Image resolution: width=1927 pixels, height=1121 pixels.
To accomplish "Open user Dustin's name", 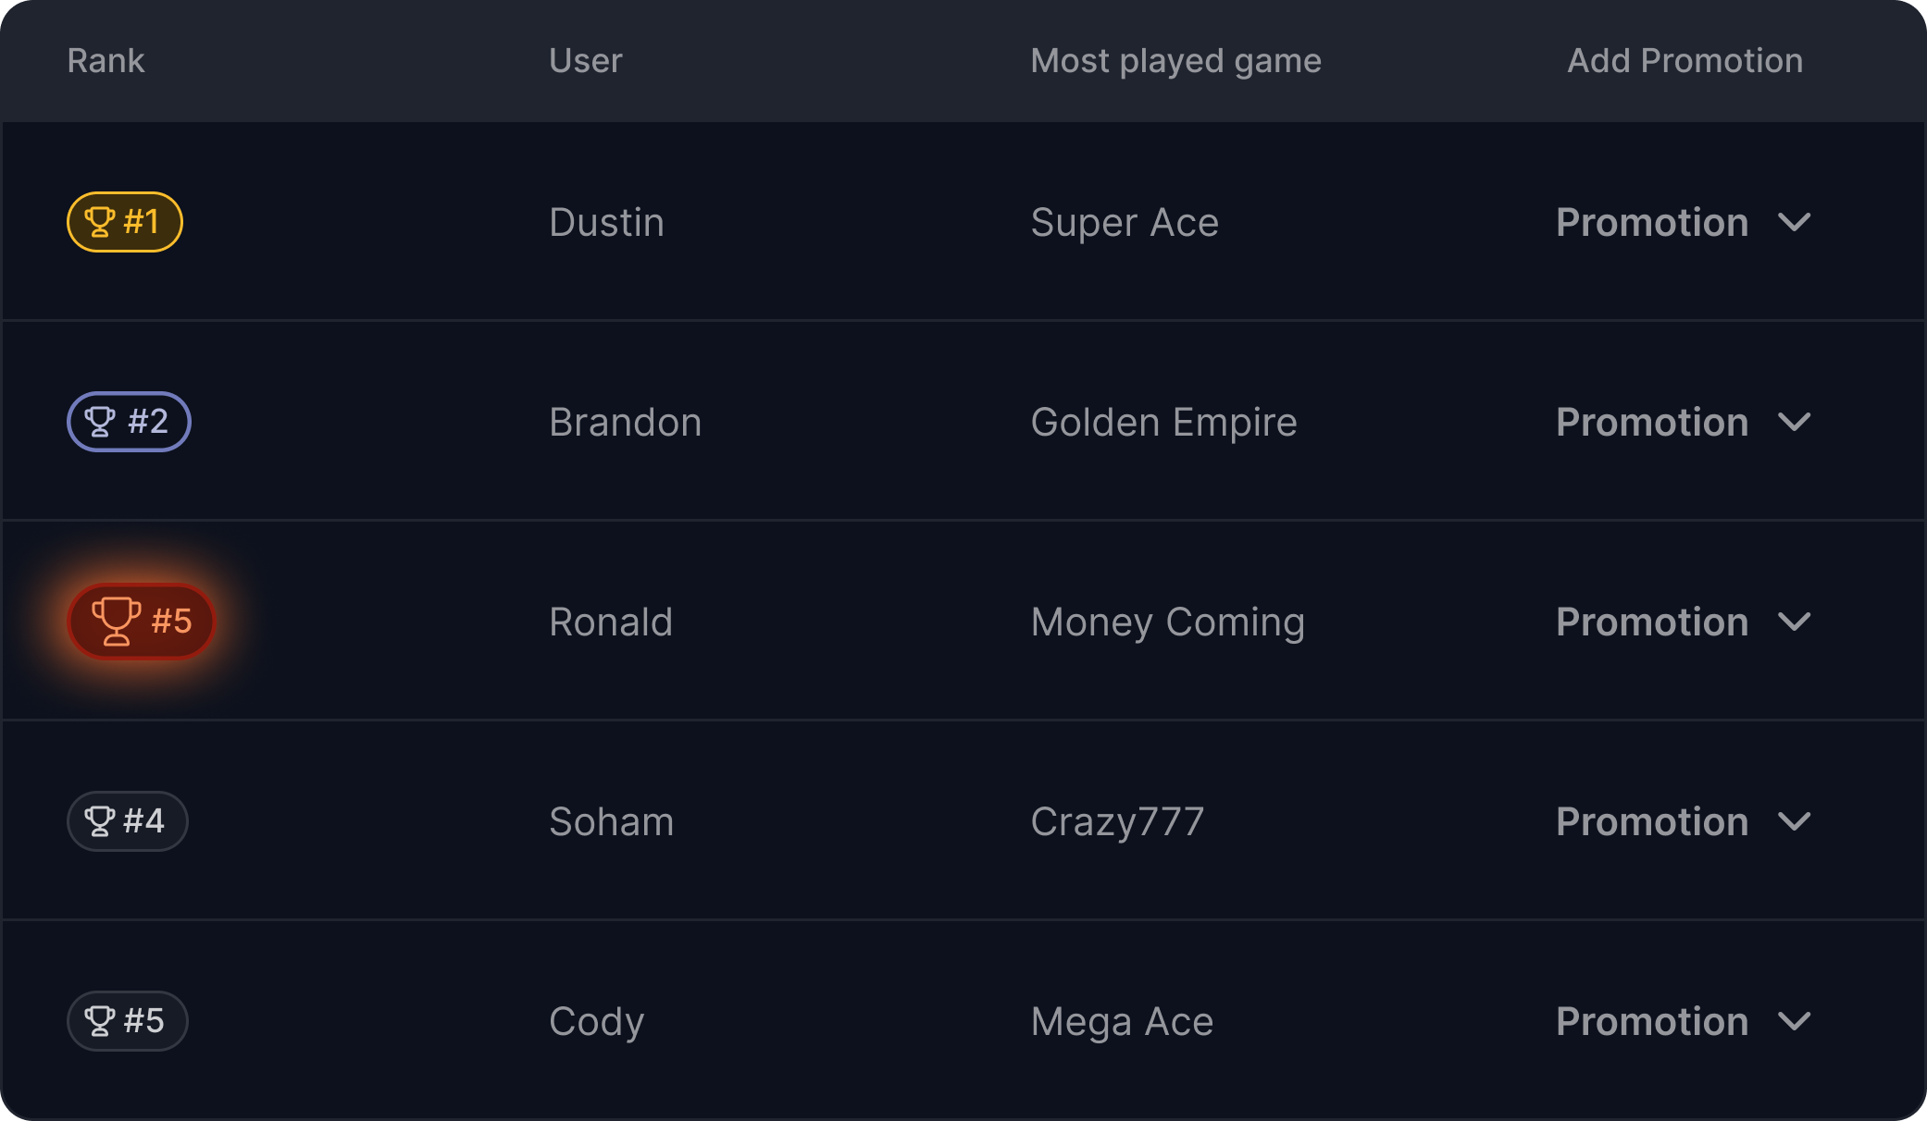I will pyautogui.click(x=606, y=223).
